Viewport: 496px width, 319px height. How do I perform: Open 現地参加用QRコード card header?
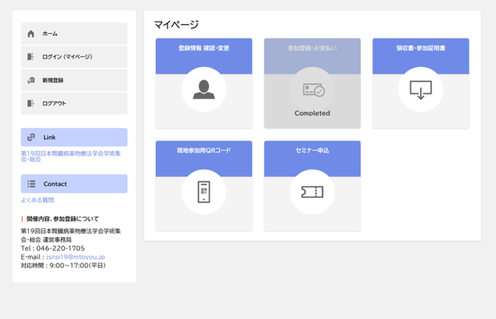point(203,150)
